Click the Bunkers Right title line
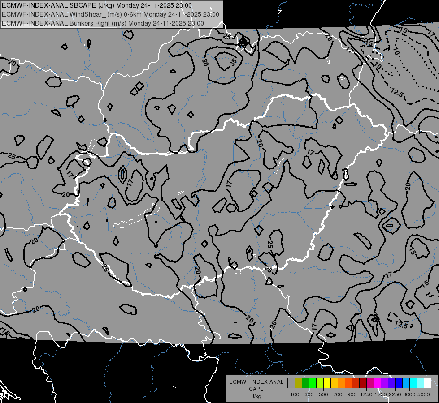This screenshot has height=403, width=439. [103, 23]
